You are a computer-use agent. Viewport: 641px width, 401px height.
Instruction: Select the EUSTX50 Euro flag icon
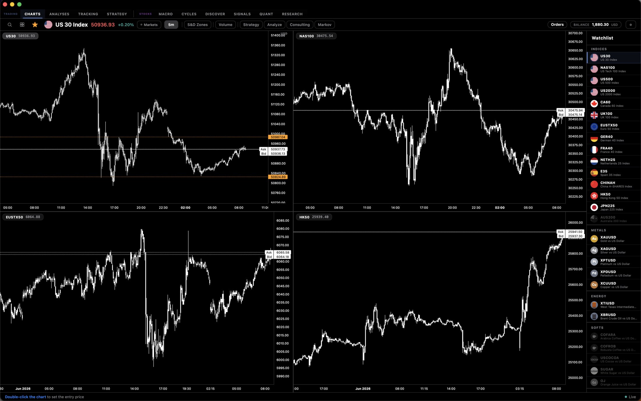pyautogui.click(x=594, y=127)
